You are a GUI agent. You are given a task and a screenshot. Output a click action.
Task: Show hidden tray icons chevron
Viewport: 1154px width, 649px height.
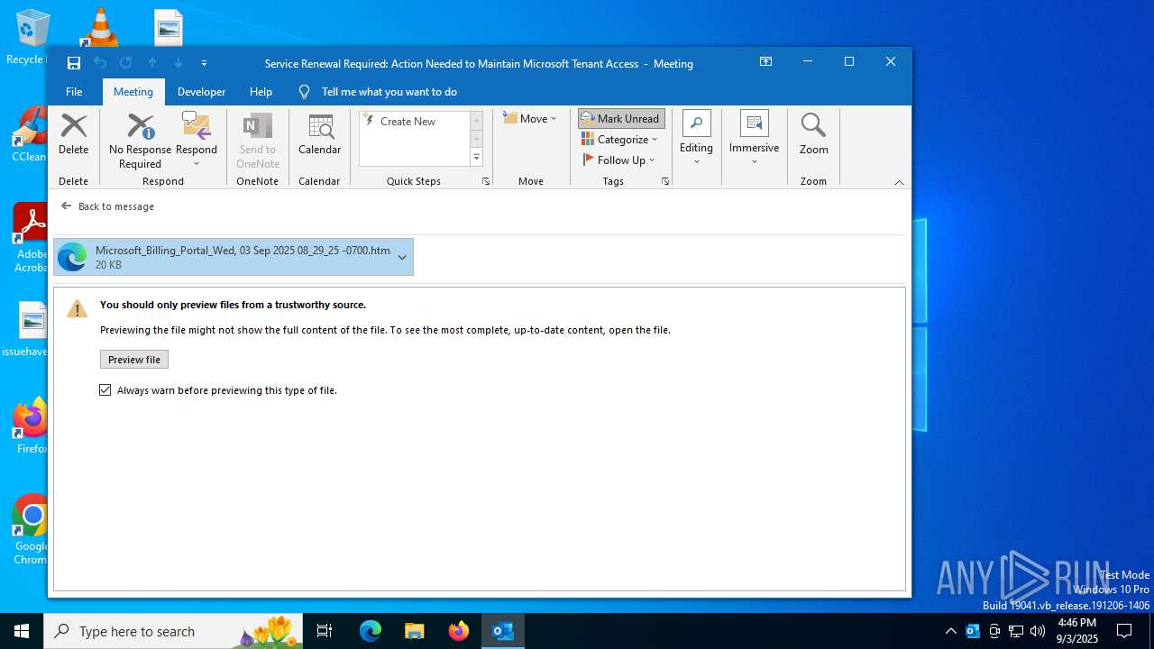point(950,631)
